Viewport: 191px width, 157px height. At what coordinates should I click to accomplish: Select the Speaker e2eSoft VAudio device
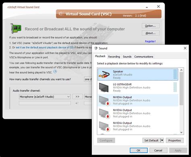coord(138,74)
